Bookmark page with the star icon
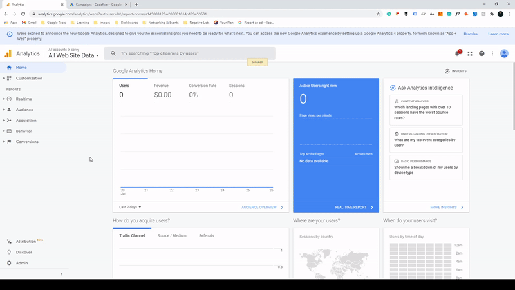The image size is (515, 290). point(378,14)
